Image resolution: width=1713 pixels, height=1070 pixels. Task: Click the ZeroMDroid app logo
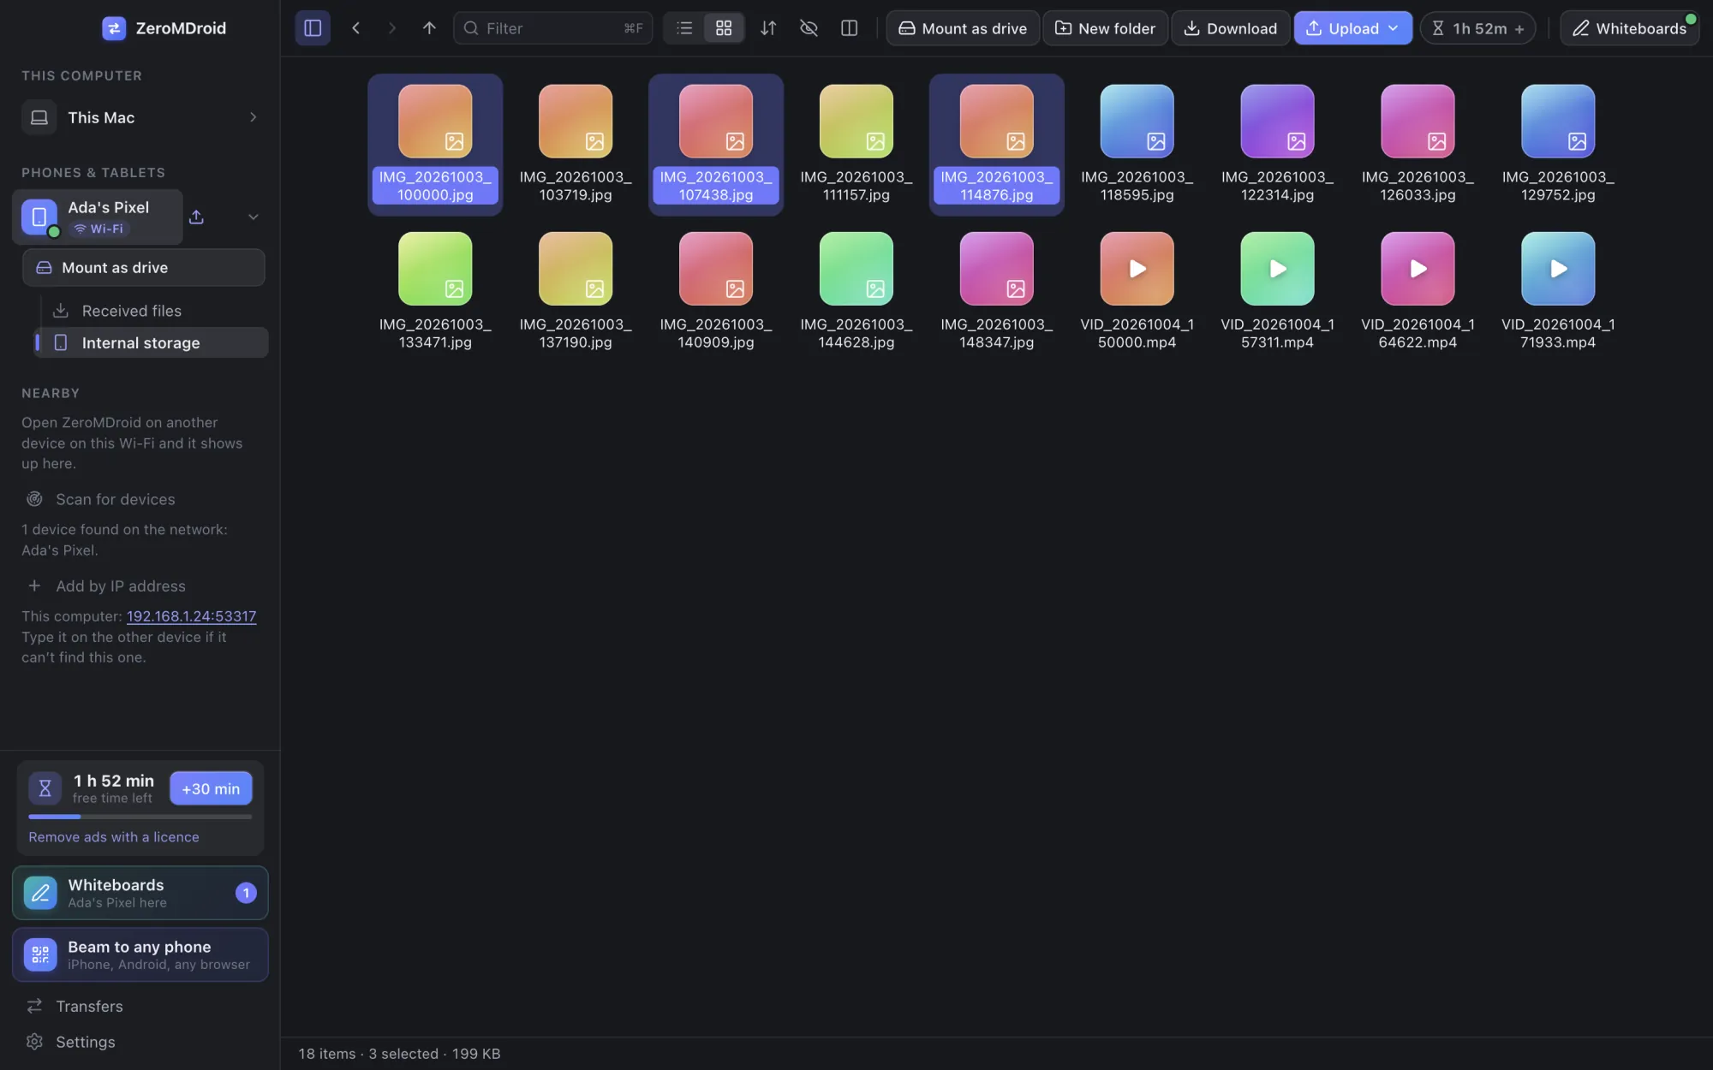(x=113, y=28)
